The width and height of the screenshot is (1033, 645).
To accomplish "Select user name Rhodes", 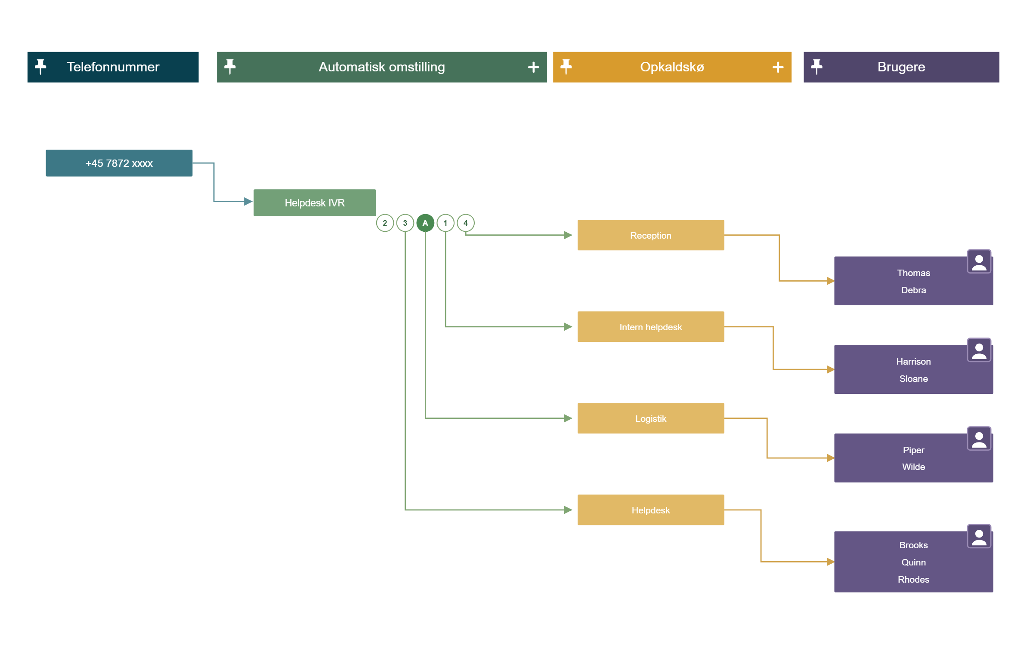I will point(913,580).
